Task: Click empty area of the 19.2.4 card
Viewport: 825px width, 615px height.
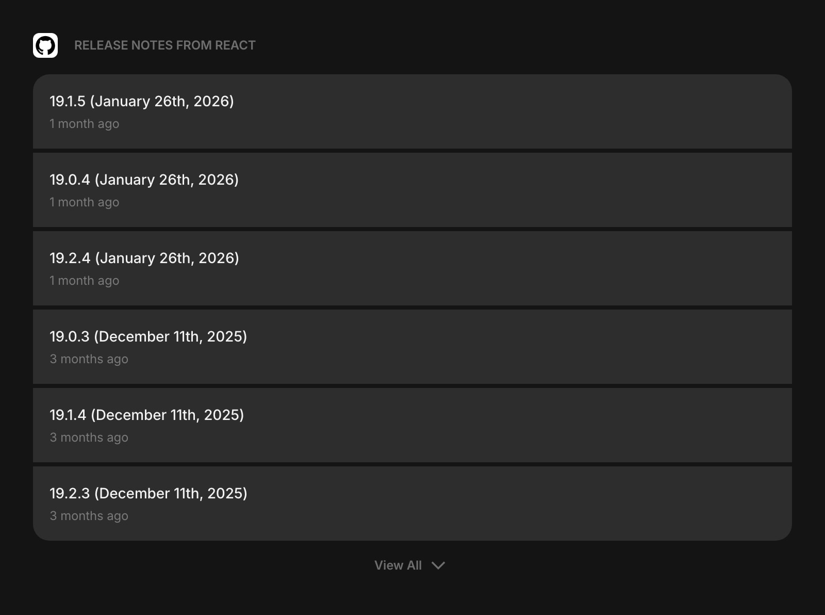Action: point(516,268)
